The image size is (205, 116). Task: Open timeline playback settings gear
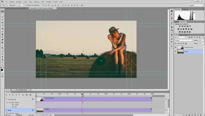[x=23, y=95]
